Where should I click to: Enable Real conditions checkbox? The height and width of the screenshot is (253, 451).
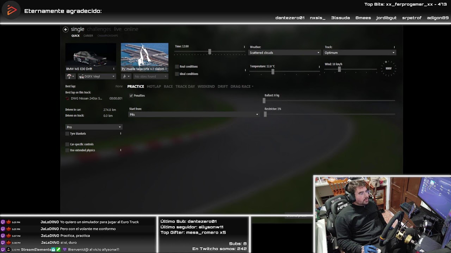177,66
